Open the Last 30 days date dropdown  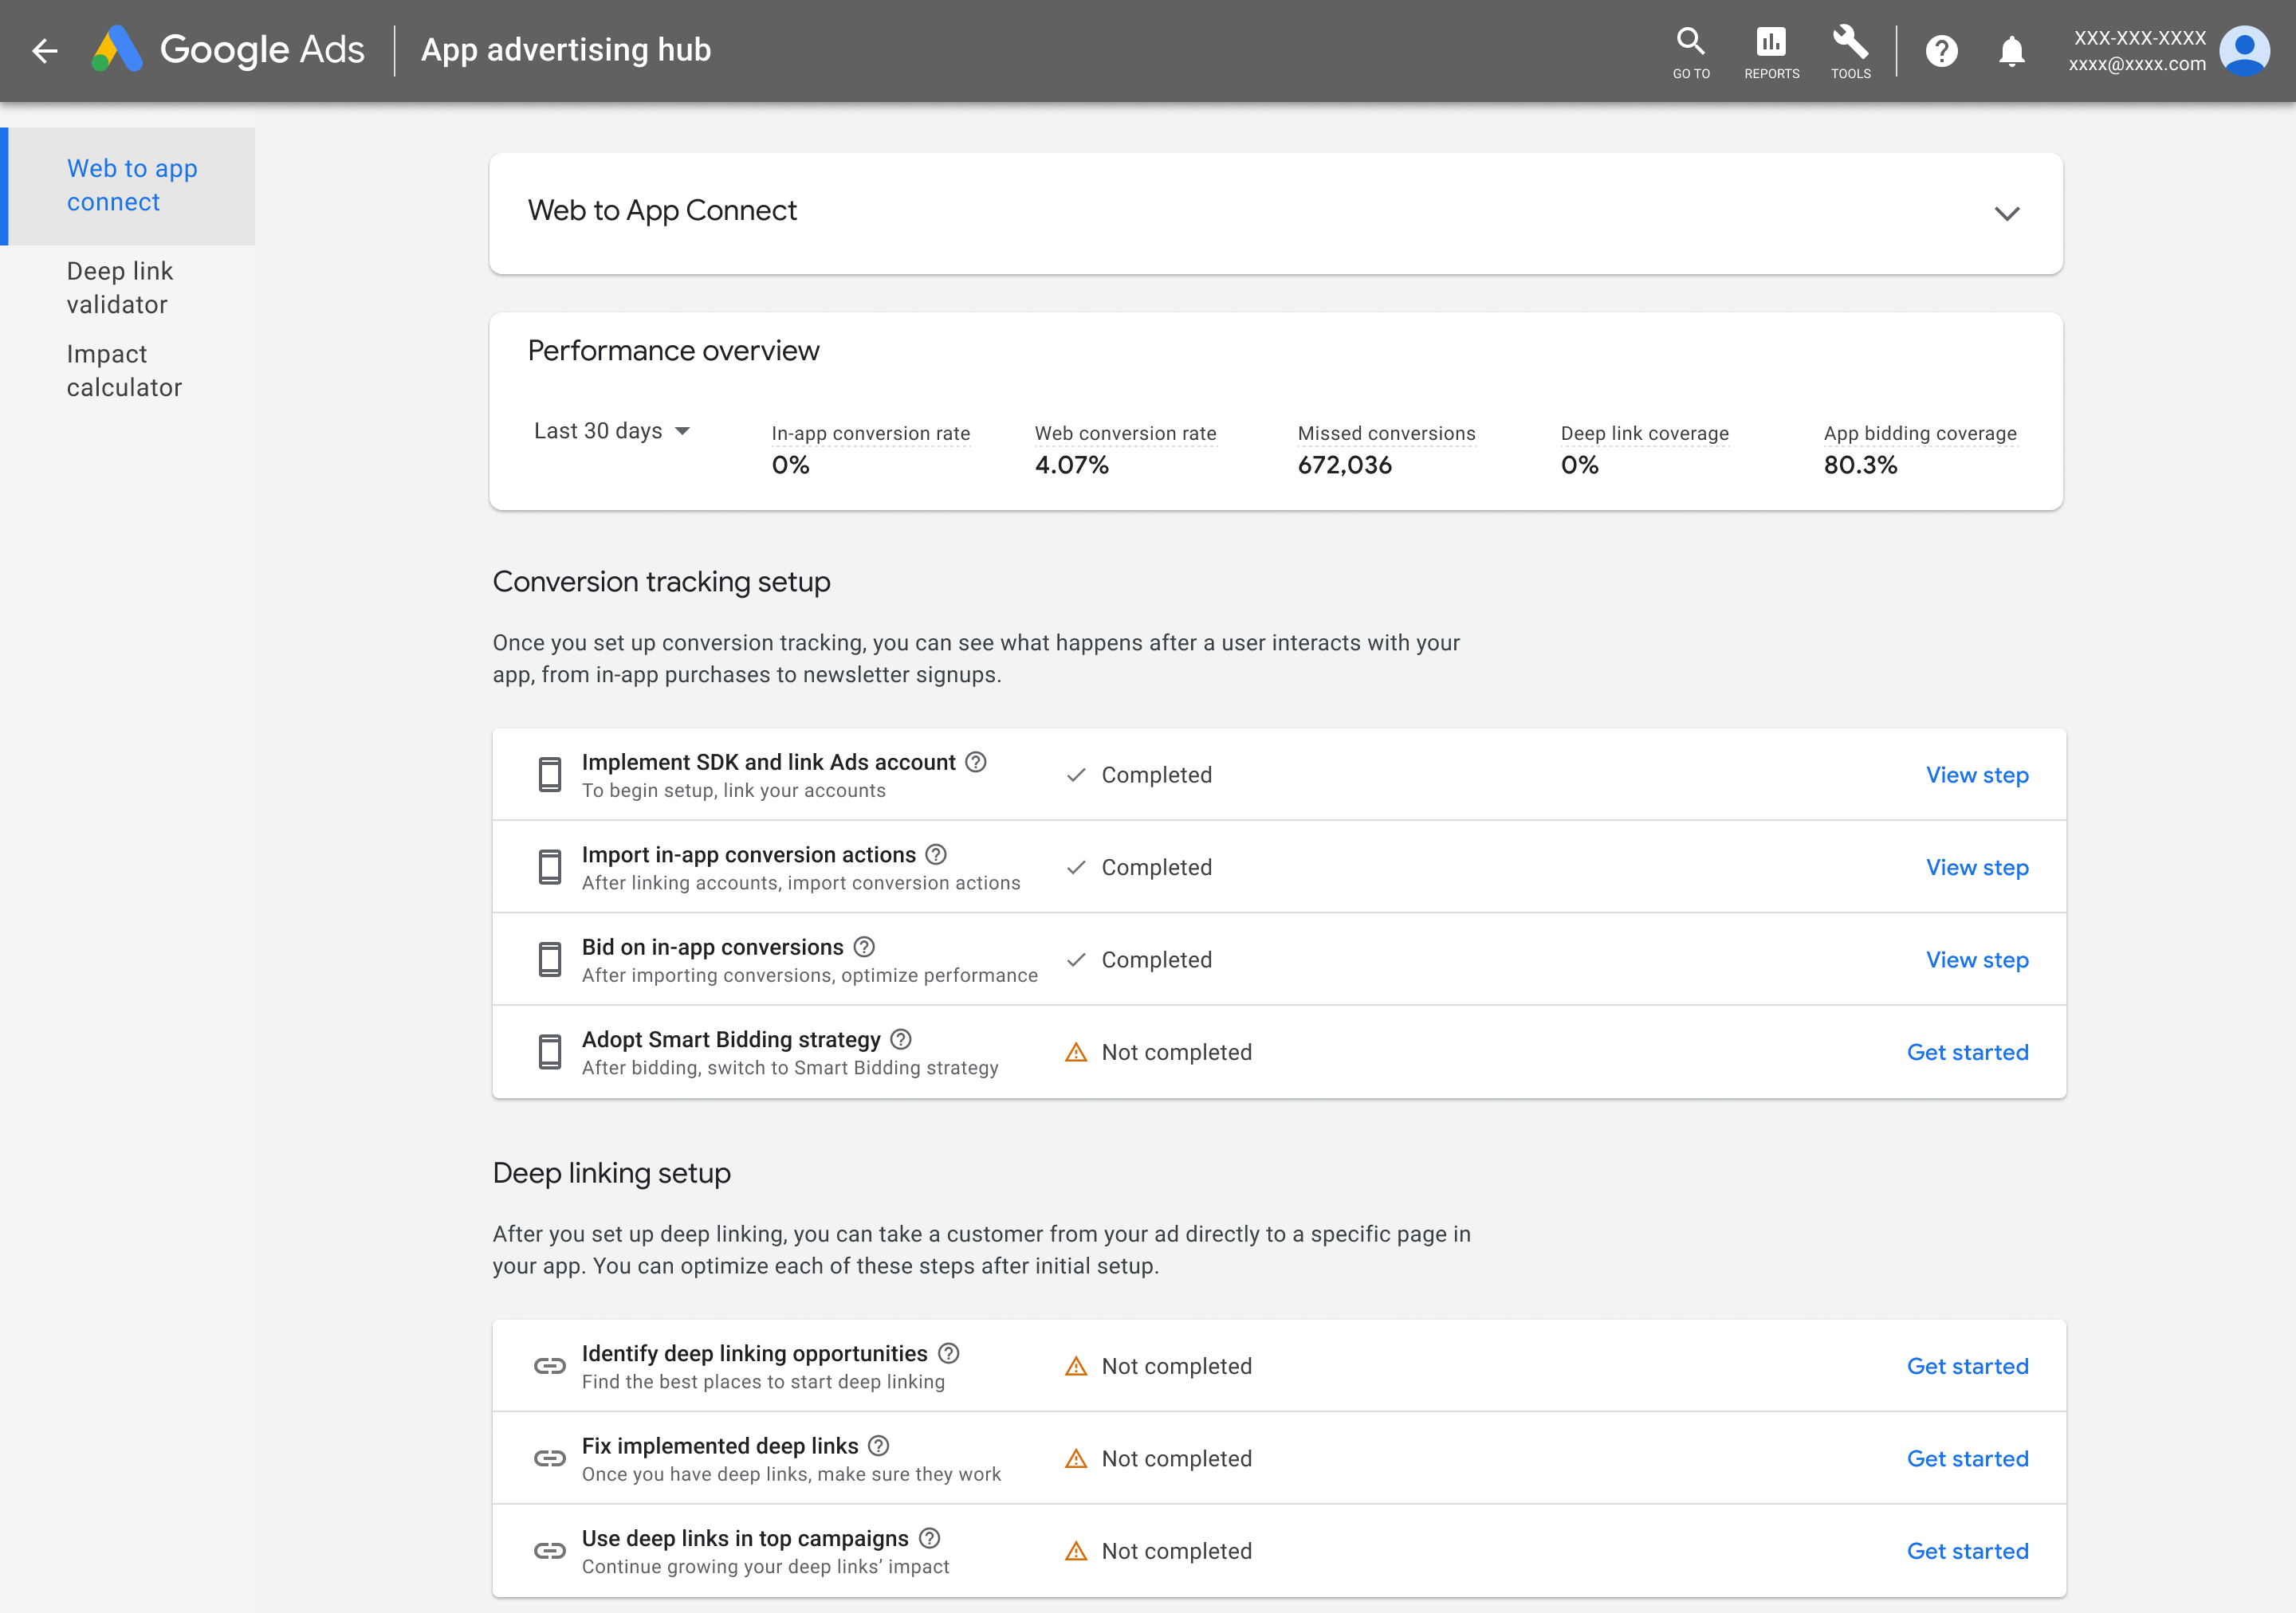612,430
